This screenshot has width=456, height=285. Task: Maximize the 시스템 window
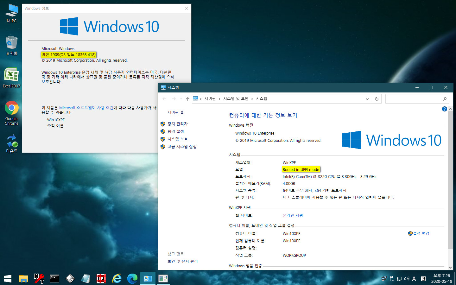click(431, 87)
